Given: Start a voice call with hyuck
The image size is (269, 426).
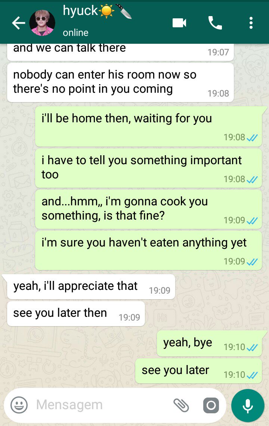Looking at the screenshot, I should (x=215, y=23).
